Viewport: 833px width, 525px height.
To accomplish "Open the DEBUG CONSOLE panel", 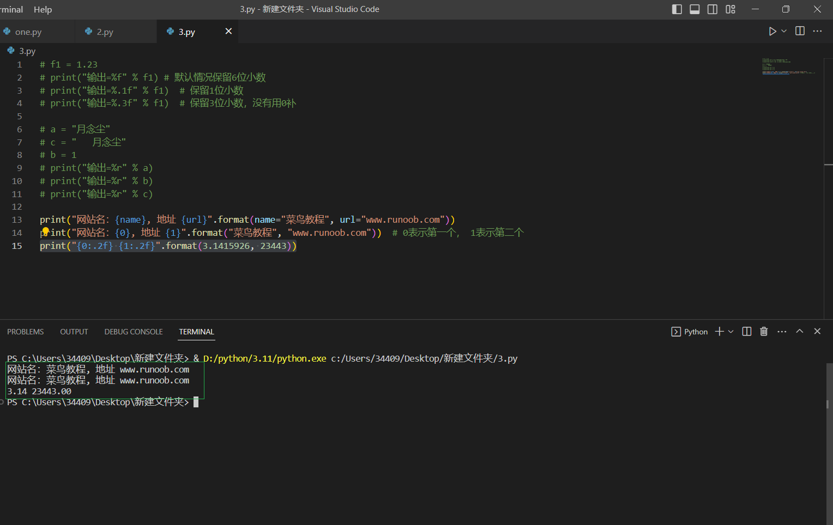I will pyautogui.click(x=134, y=332).
